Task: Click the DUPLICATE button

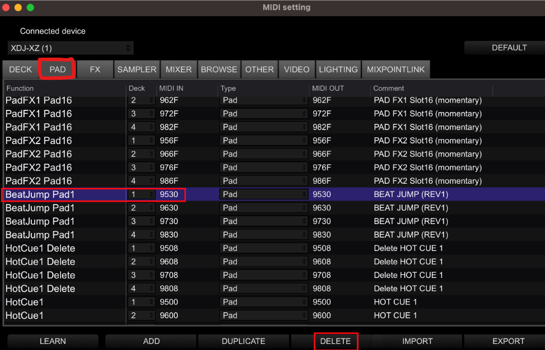Action: [x=243, y=341]
